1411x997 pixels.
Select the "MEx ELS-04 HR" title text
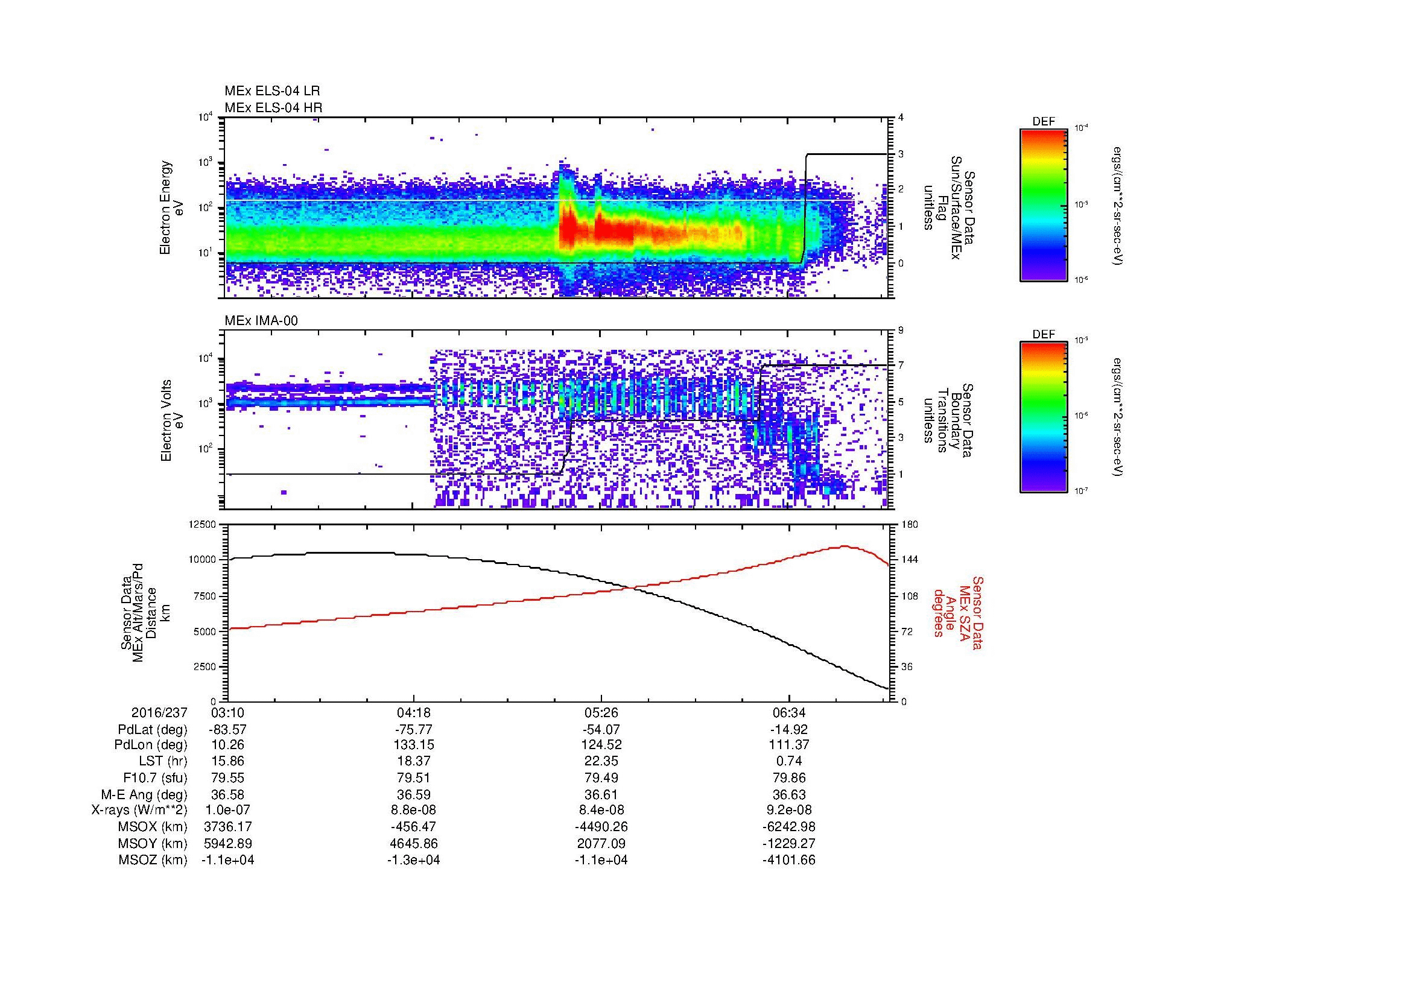pyautogui.click(x=273, y=107)
